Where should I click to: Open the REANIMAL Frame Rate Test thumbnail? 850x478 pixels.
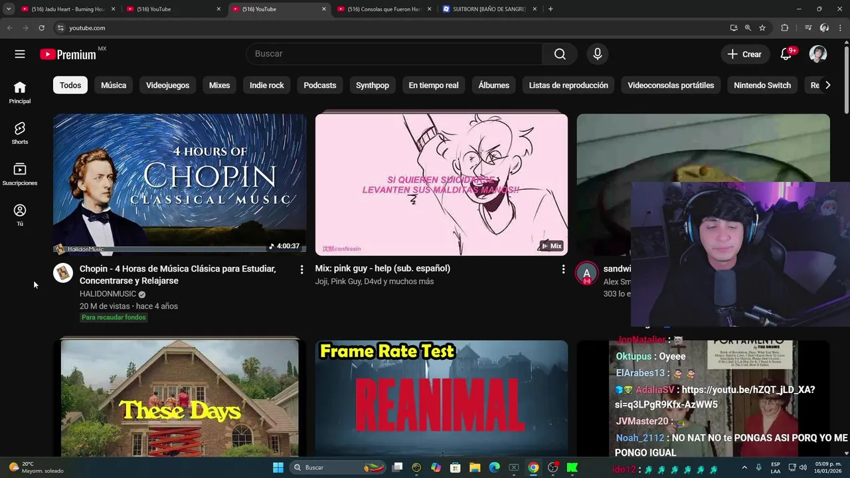point(442,398)
